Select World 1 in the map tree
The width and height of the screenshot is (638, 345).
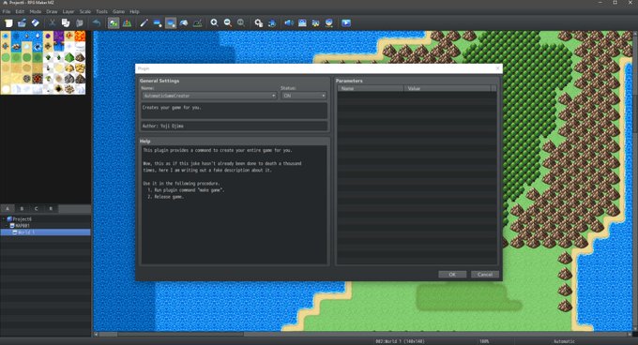pyautogui.click(x=45, y=232)
